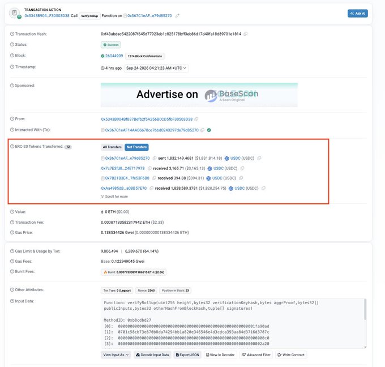
Task: Switch to Net Transfers tab
Action: tap(136, 147)
